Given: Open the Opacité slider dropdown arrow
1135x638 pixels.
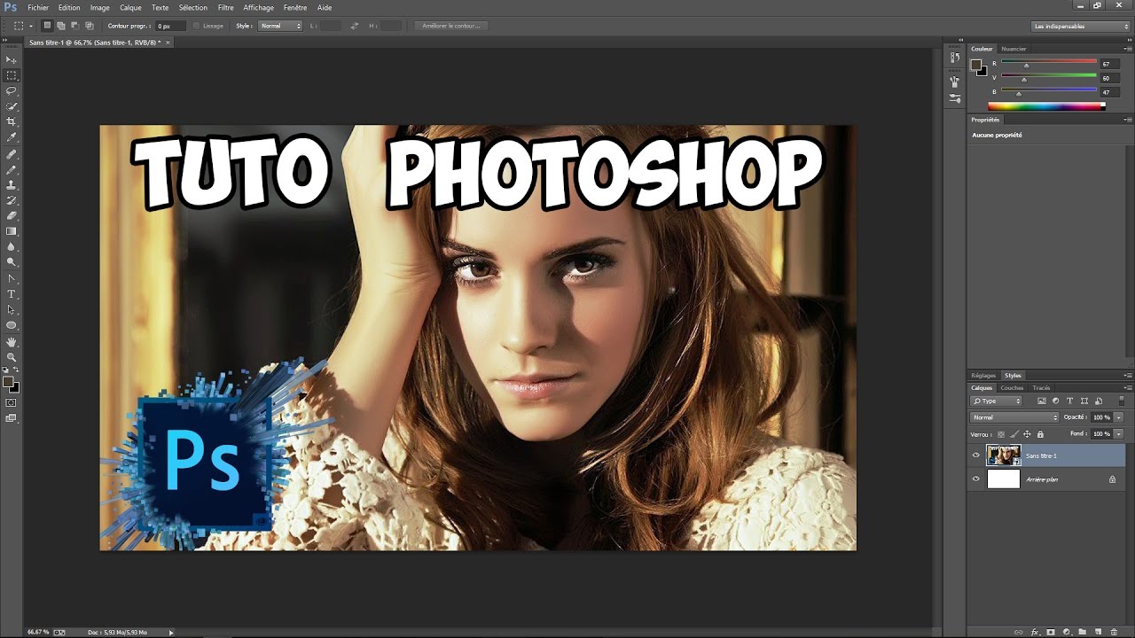Looking at the screenshot, I should 1119,417.
